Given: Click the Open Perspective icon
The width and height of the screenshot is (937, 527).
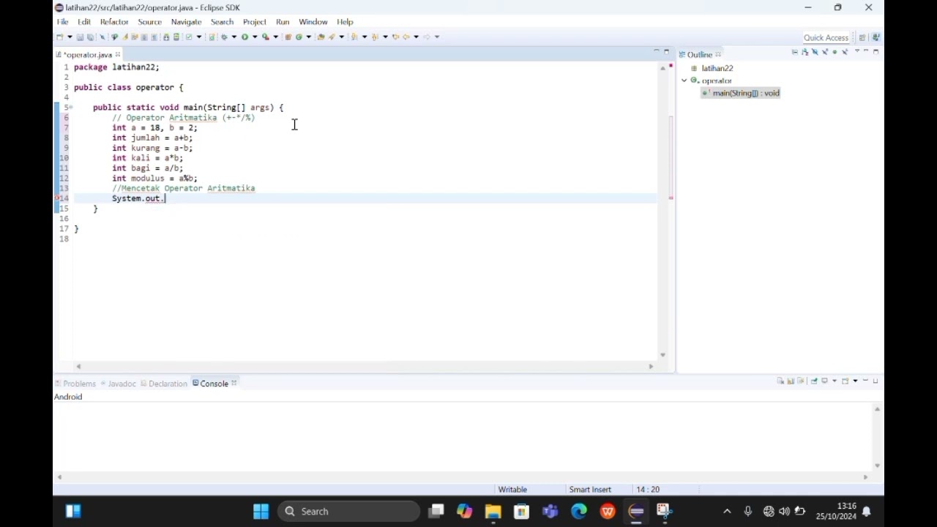Looking at the screenshot, I should pyautogui.click(x=862, y=37).
